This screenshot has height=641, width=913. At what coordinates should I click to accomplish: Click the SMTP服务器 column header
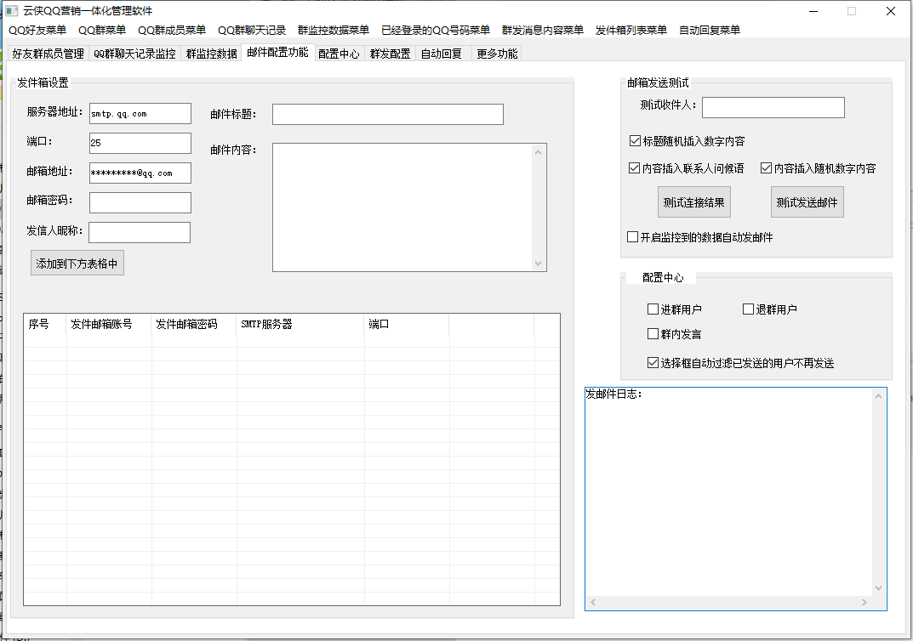coord(300,325)
